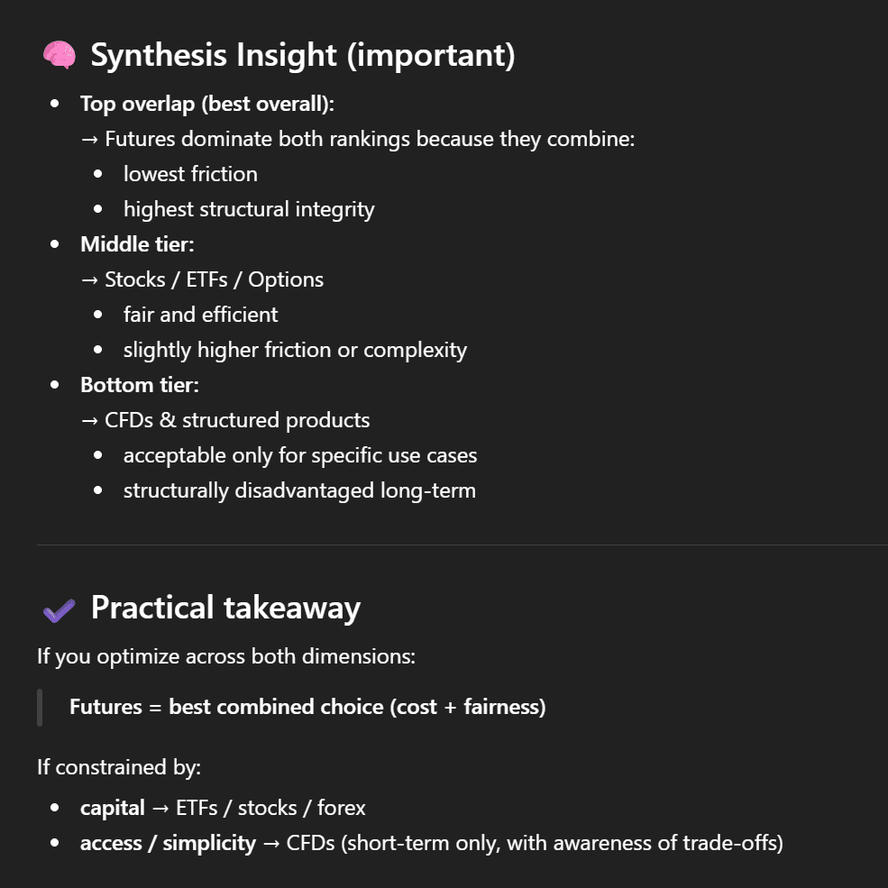Click "slightly higher friction or complexity" bullet
Viewport: 888px width, 888px height.
295,350
